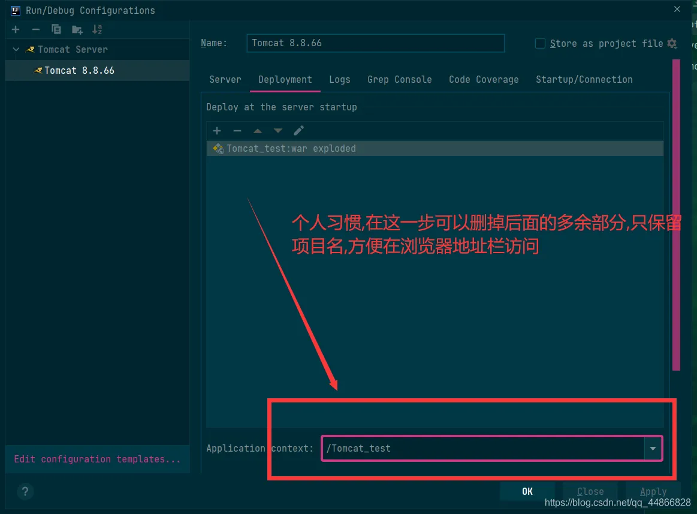
Task: Open Edit configuration templates link
Action: pos(97,459)
